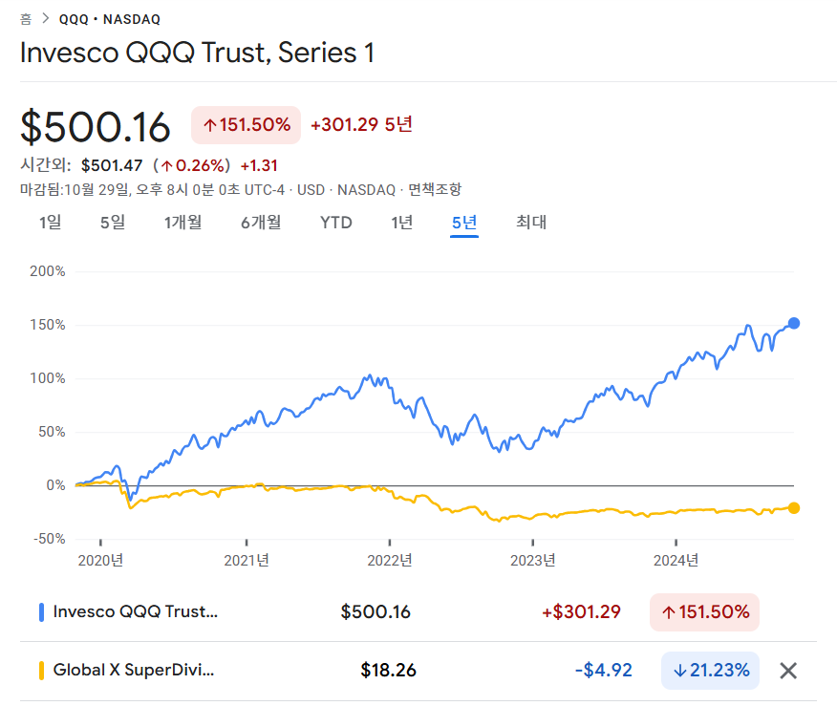Select the 1년 time range tab
The height and width of the screenshot is (706, 837).
click(402, 222)
